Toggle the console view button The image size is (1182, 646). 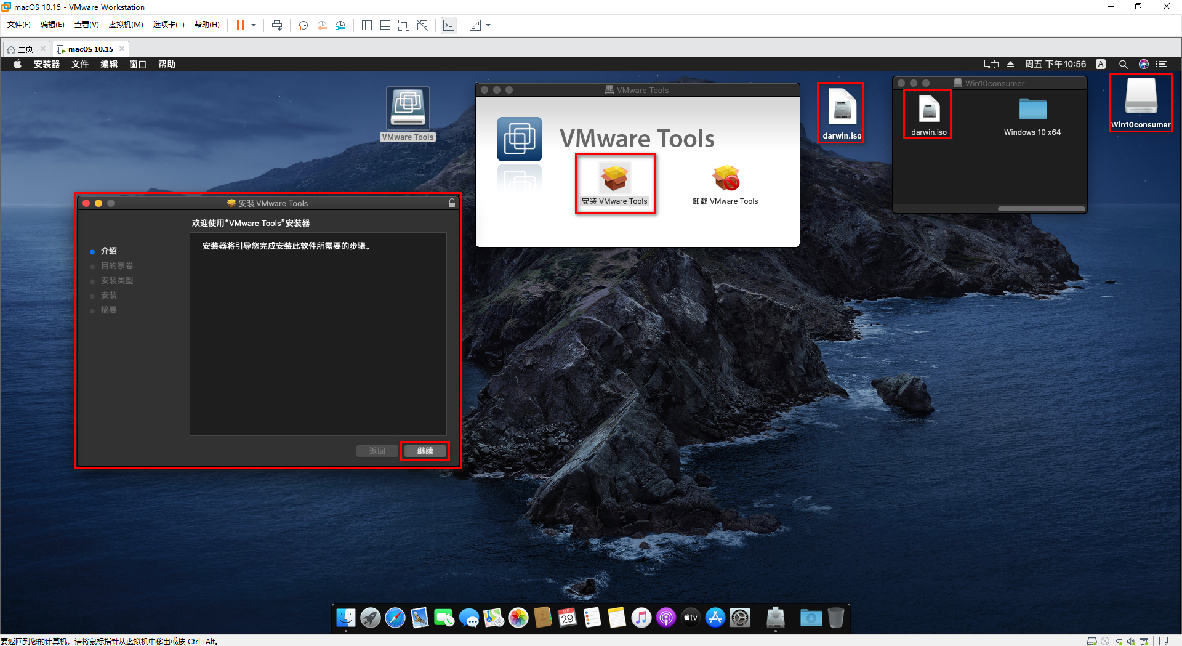449,25
